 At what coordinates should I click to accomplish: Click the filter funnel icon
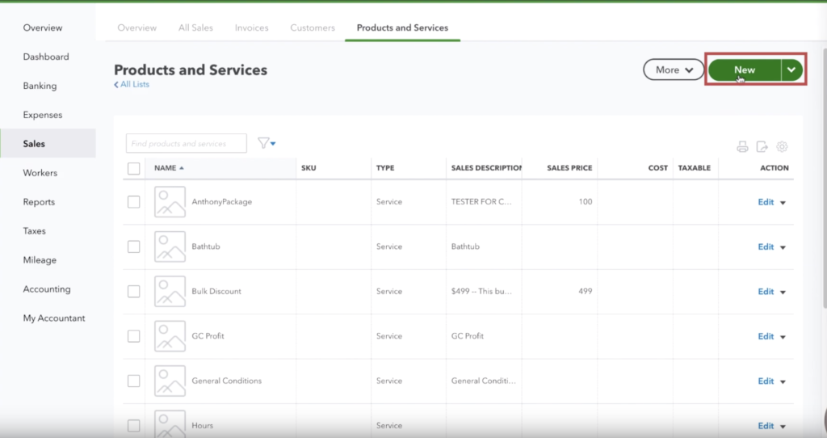(x=264, y=143)
